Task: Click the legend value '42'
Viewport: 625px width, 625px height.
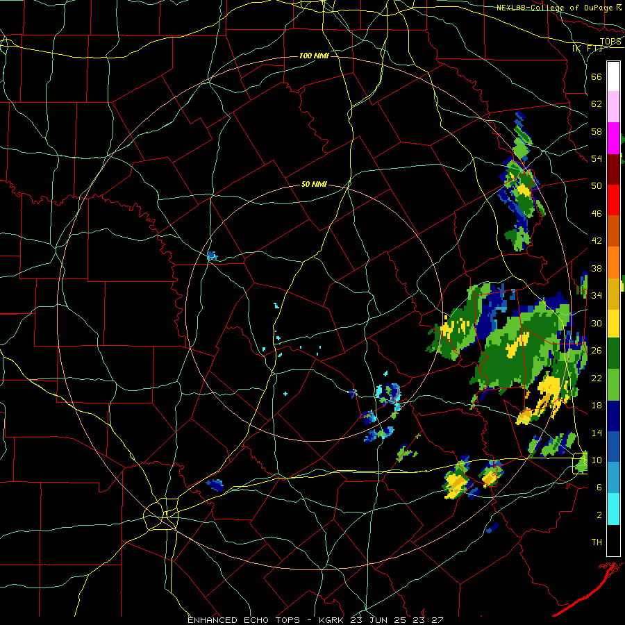Action: point(597,241)
